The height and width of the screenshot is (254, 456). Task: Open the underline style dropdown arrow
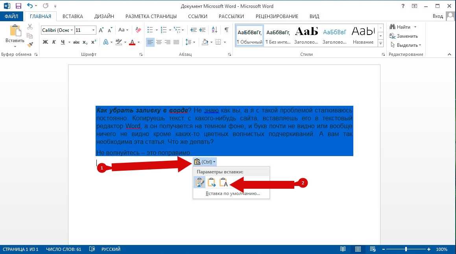coord(69,42)
